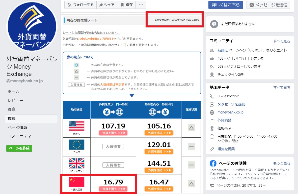Click the friends icon beside 友達に
This screenshot has width=298, height=194.
(212, 51)
